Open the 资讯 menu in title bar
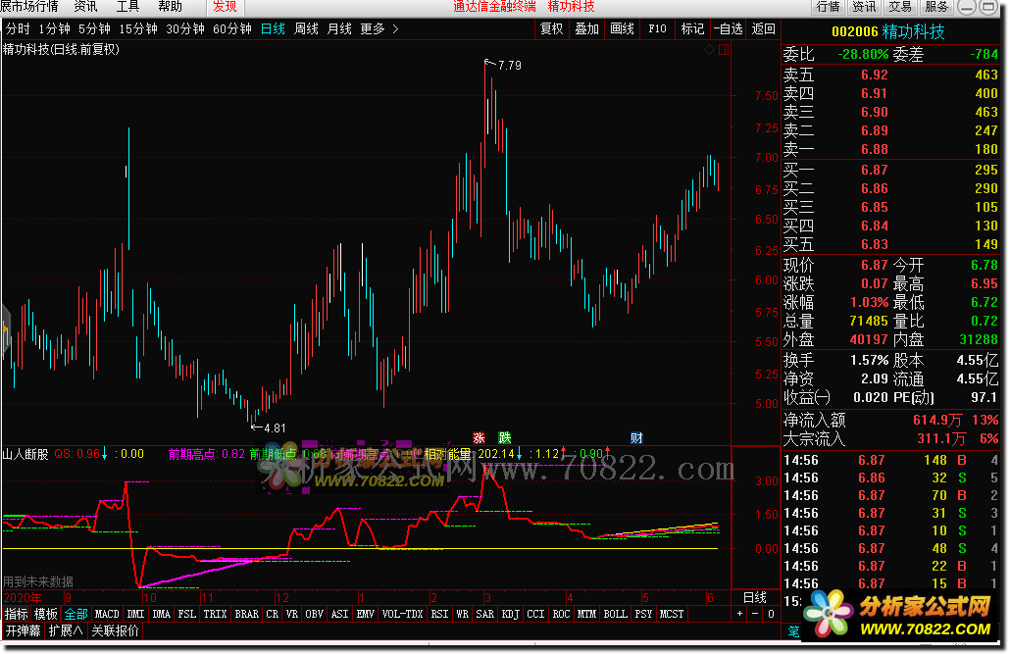Screen dimensions: 1010x654 (x=85, y=7)
